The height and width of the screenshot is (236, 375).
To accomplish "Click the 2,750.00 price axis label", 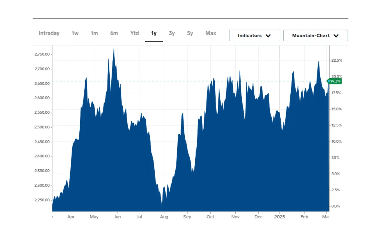I will (42, 54).
